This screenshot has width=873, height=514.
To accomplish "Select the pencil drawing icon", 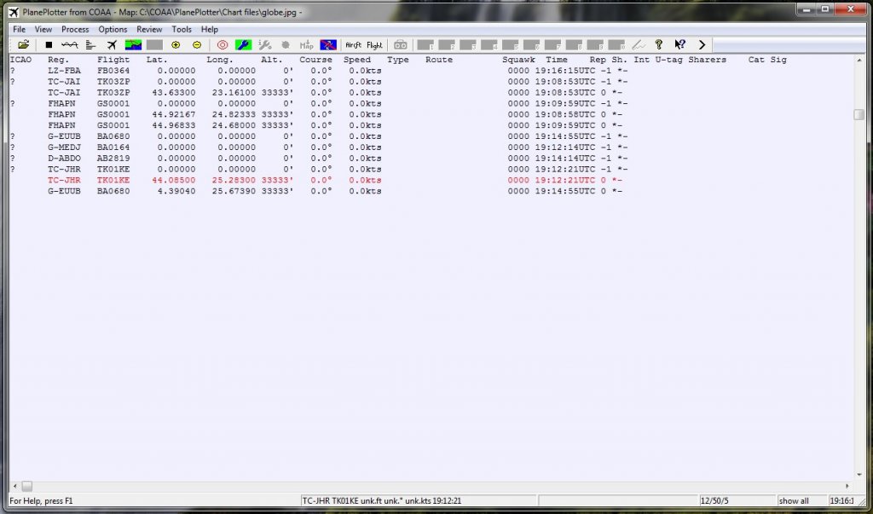I will [638, 44].
